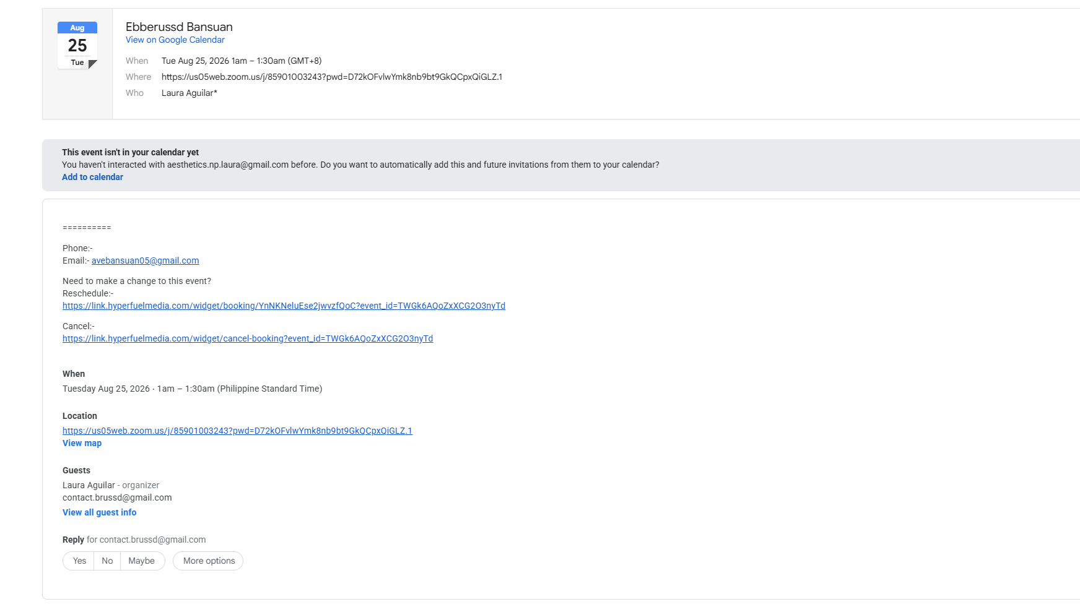The width and height of the screenshot is (1080, 607).
Task: Click View all guest info
Action: [x=99, y=512]
